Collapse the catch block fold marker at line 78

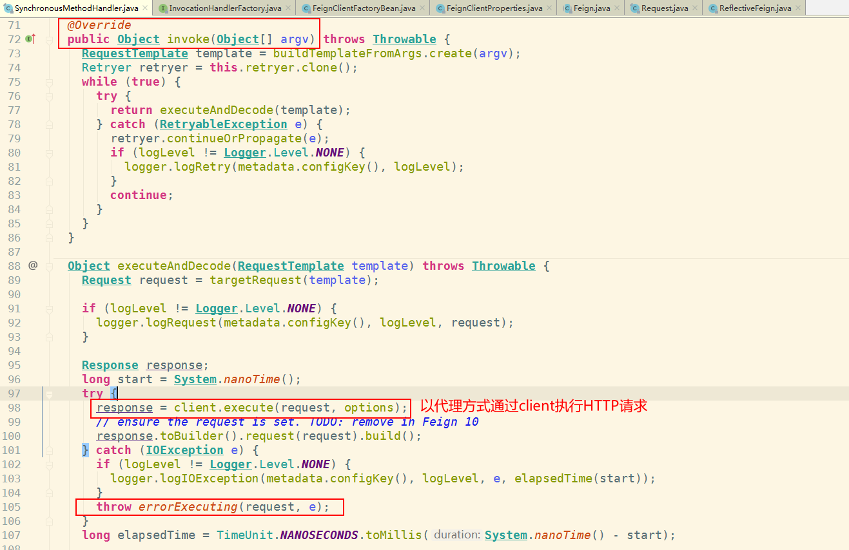click(49, 124)
